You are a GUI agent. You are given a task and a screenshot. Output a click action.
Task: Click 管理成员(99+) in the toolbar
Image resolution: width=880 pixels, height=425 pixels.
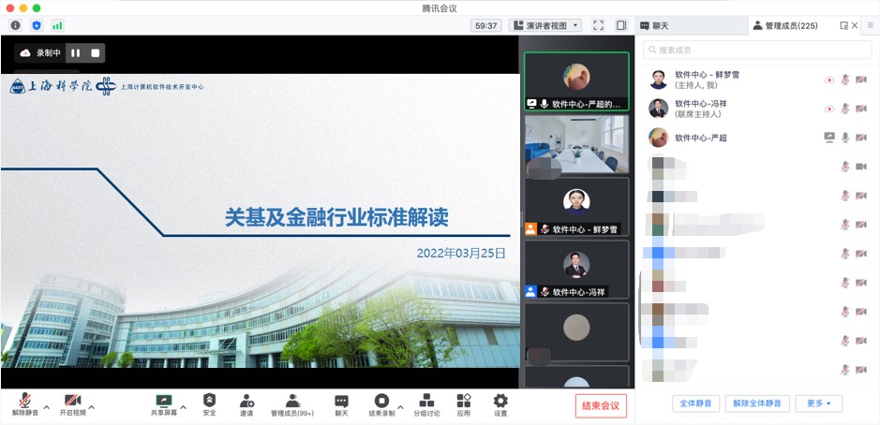(x=292, y=404)
